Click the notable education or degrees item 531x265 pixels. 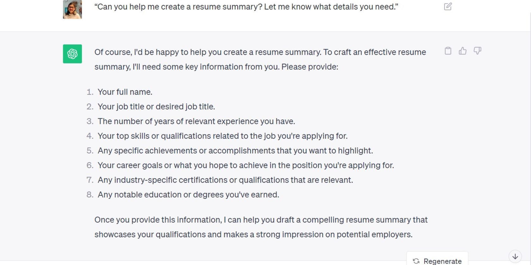188,195
